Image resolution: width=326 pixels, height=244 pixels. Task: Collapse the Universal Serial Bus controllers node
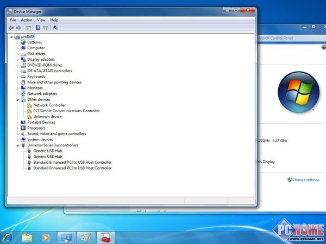pyautogui.click(x=17, y=145)
